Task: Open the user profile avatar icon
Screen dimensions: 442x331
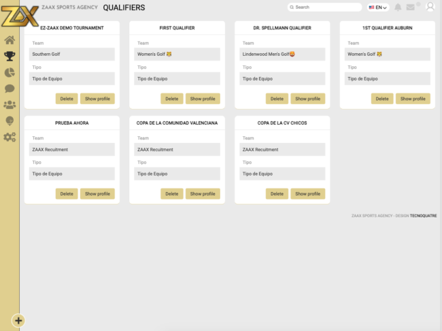Action: (430, 7)
